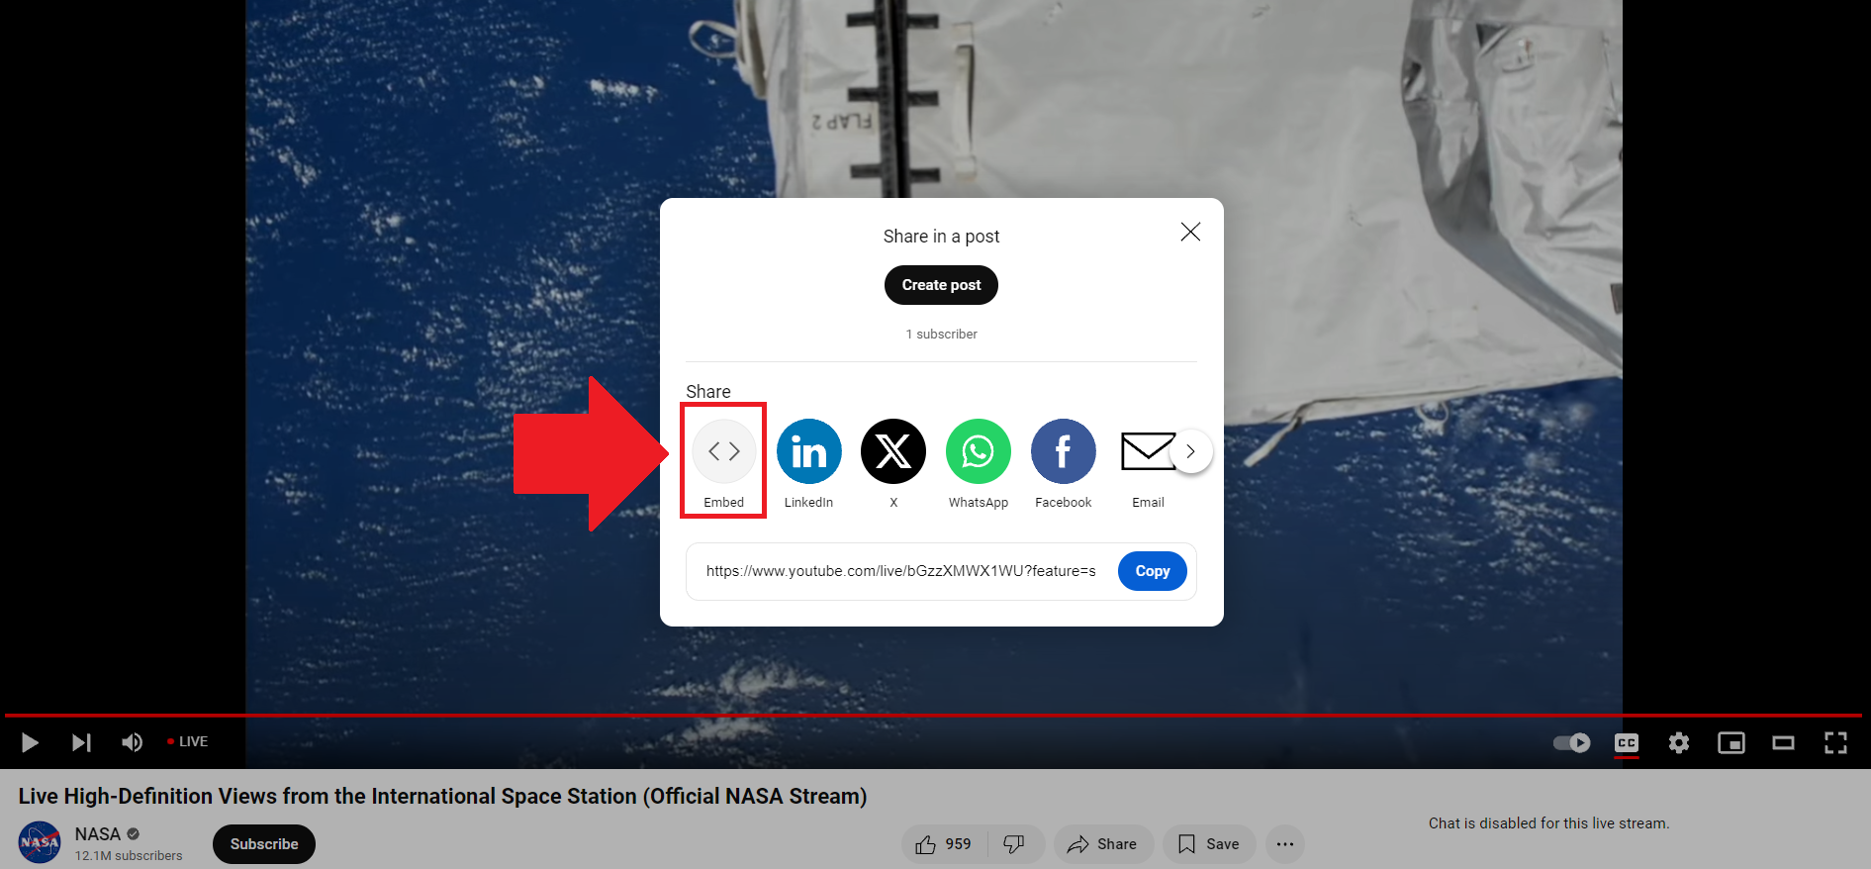
Task: Select the YouTube share URL field
Action: 901,571
